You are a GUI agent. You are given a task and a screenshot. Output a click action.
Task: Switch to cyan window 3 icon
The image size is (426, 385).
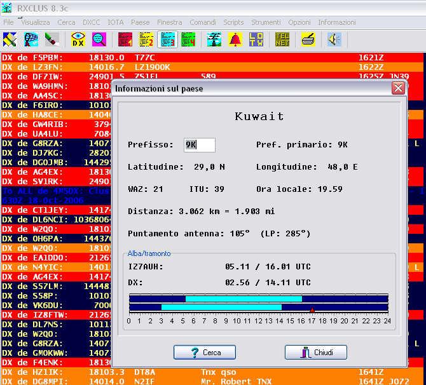pyautogui.click(x=167, y=39)
